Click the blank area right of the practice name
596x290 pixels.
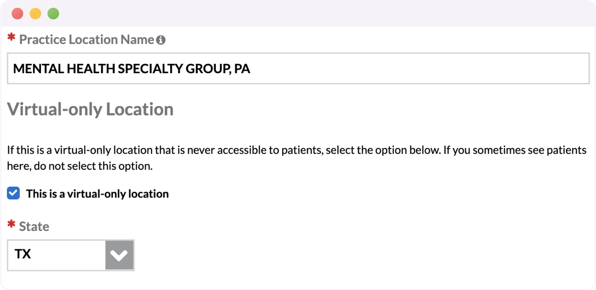pyautogui.click(x=419, y=69)
